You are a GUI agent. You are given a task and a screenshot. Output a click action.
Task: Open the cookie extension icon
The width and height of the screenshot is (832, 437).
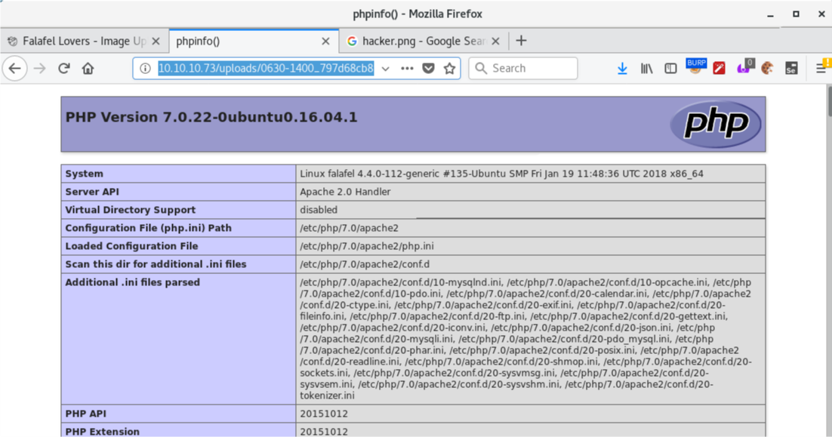(767, 69)
